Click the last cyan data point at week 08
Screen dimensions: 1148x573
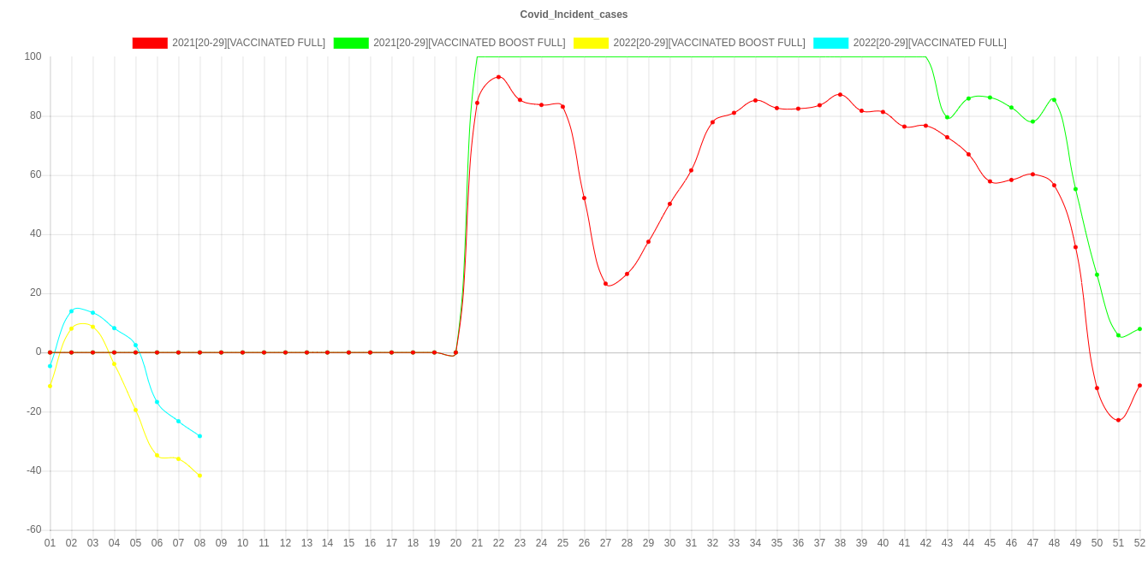click(x=199, y=436)
